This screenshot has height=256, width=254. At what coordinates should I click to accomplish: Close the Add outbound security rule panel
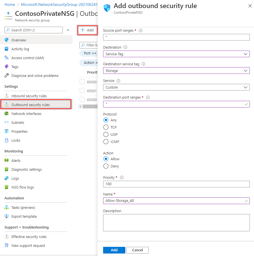pos(250,6)
